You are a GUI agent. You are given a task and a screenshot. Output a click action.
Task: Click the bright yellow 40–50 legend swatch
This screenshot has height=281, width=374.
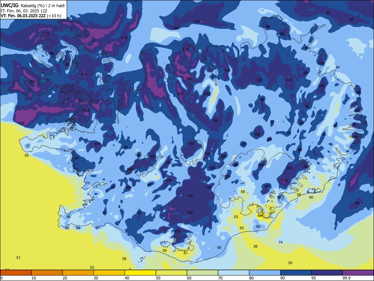pos(140,273)
